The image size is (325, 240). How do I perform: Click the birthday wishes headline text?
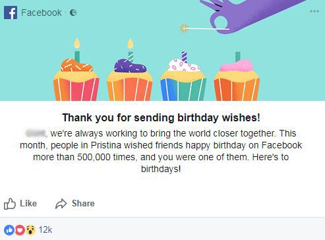pyautogui.click(x=162, y=117)
